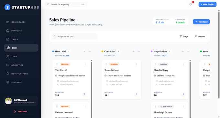Screen dimensions: 220x118
Task: Open Dashboard in the sidebar
Action: 21,22
